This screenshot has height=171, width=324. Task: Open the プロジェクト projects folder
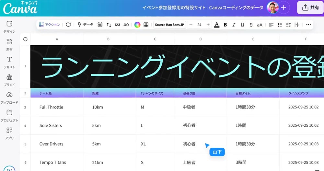point(9,115)
